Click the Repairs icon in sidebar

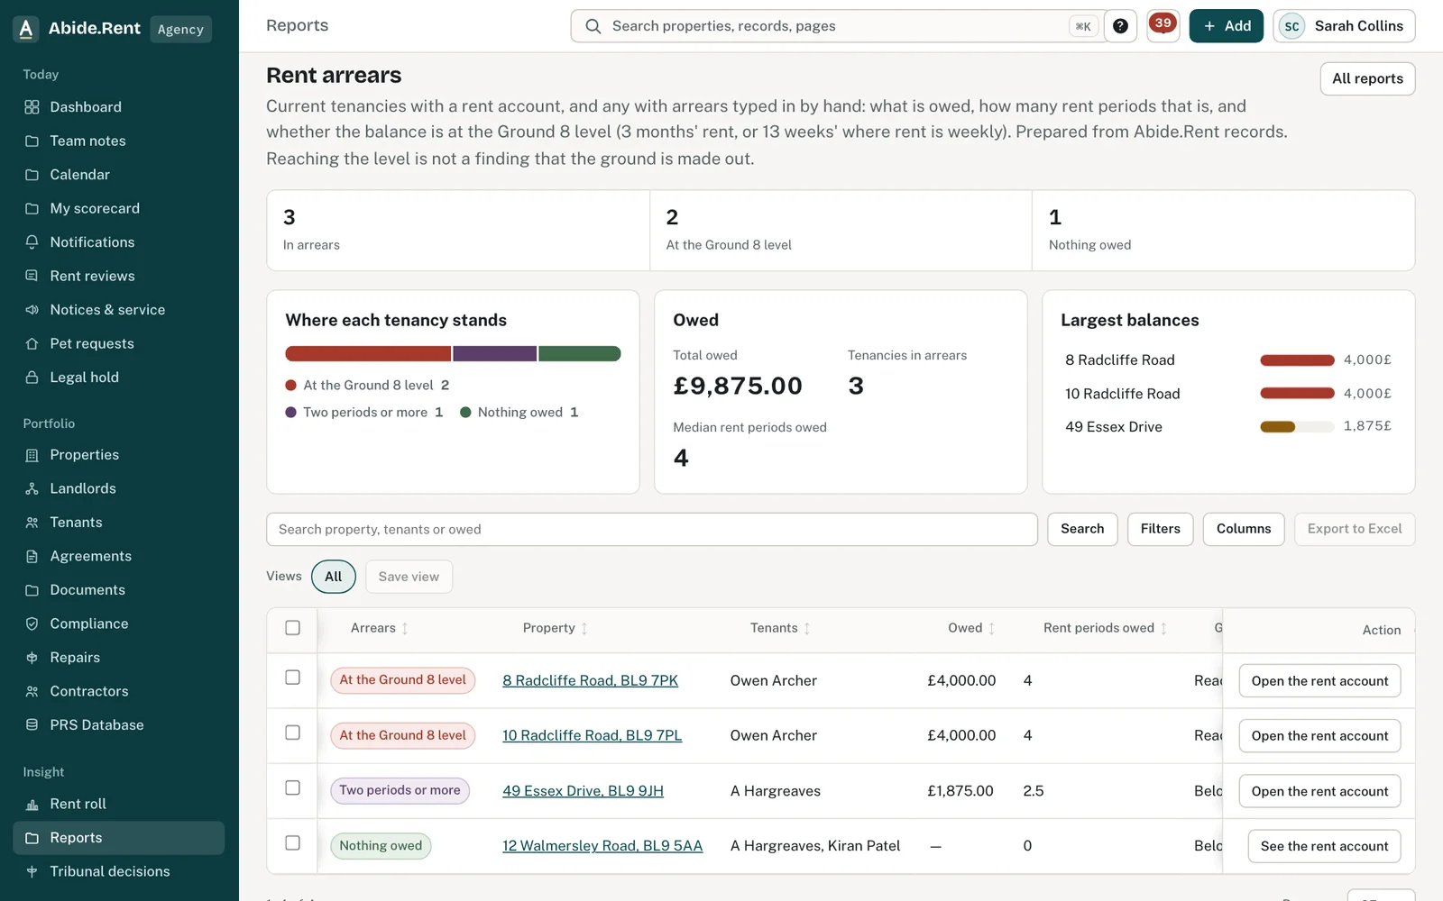pyautogui.click(x=32, y=658)
